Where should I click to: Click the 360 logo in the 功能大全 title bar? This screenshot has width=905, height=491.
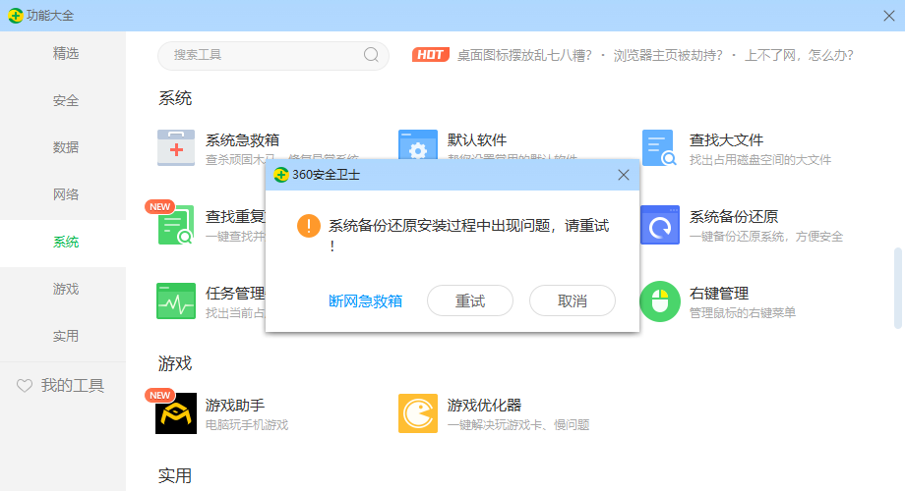click(x=16, y=16)
